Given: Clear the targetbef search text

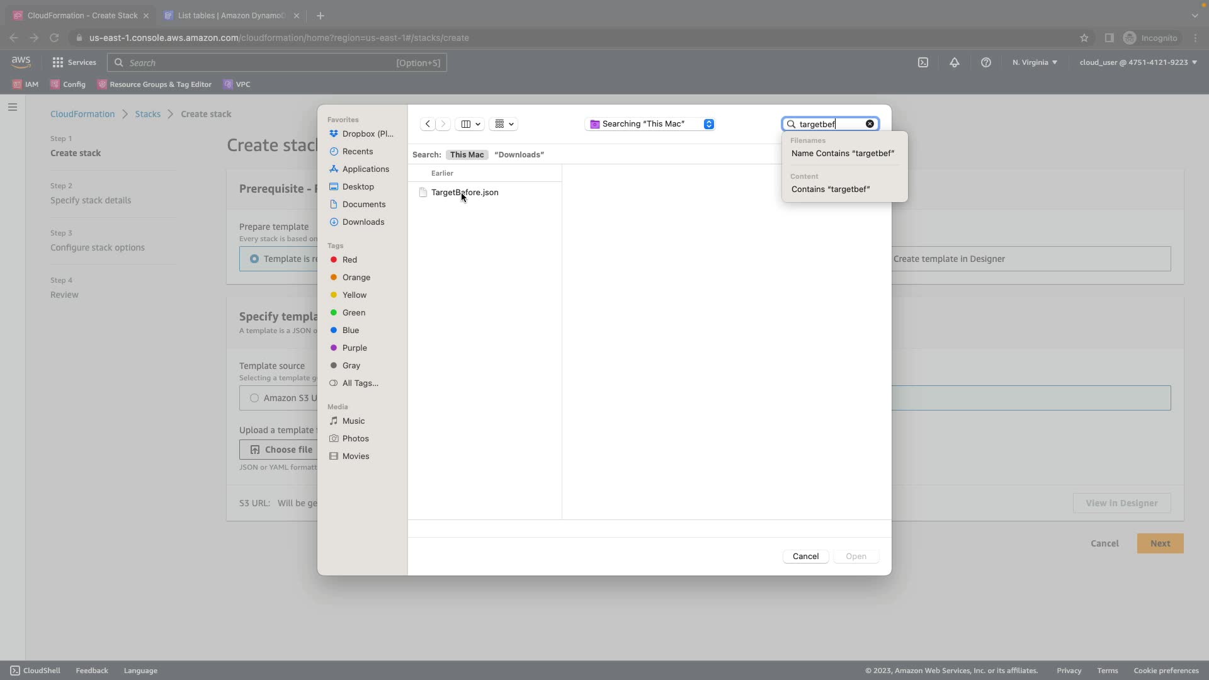Looking at the screenshot, I should (x=870, y=124).
